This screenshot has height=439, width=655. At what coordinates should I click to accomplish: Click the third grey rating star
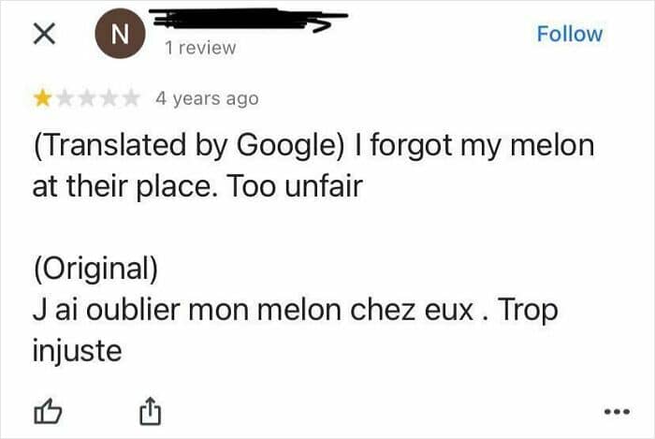pos(85,97)
